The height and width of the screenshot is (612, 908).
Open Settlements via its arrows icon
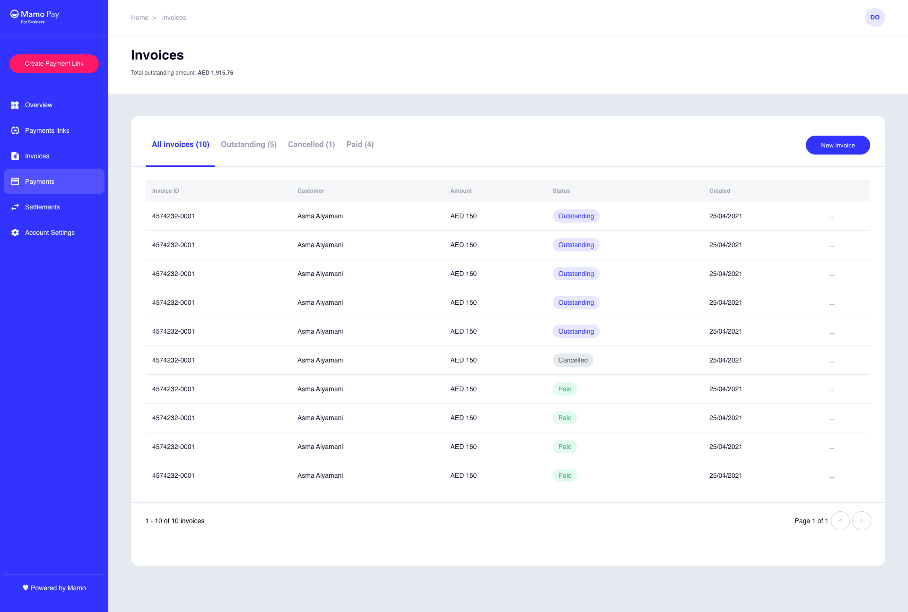pyautogui.click(x=15, y=207)
